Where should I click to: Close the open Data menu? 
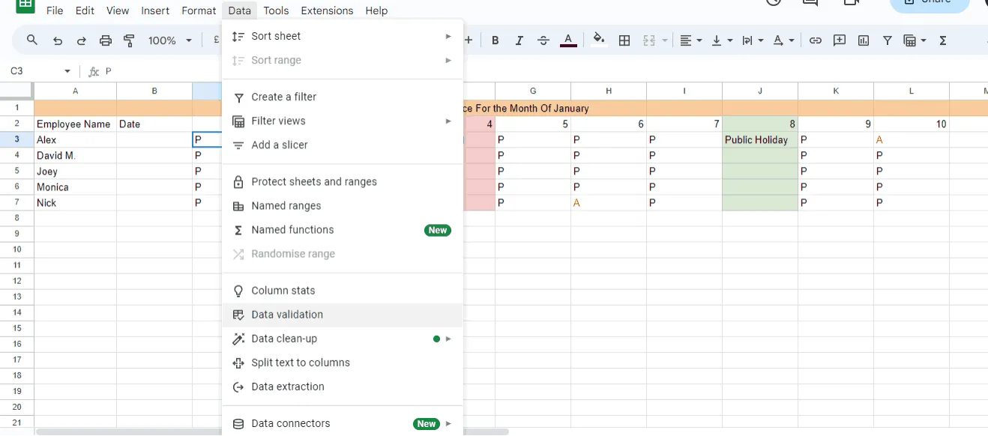click(240, 10)
